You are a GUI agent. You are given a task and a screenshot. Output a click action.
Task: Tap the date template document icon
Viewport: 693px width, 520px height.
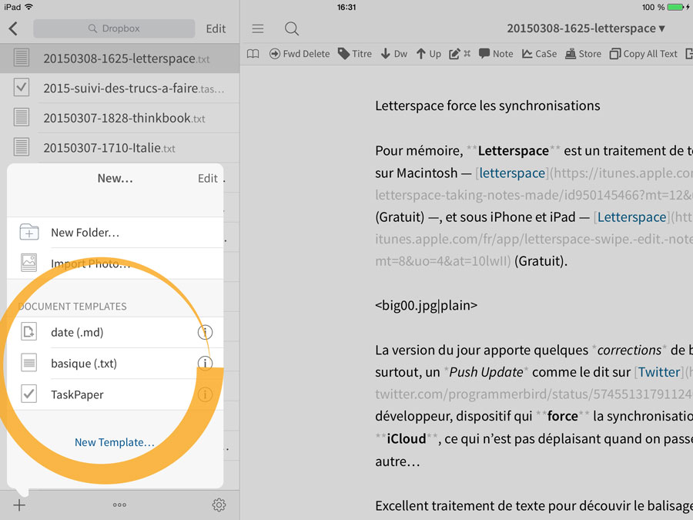(29, 331)
